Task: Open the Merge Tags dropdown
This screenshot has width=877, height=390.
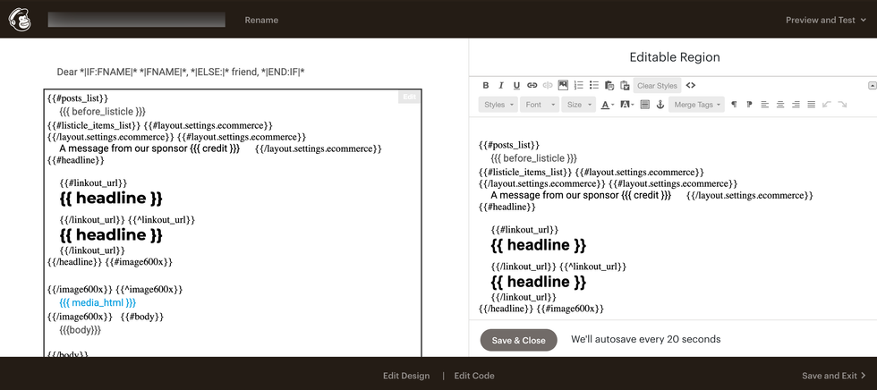Action: tap(697, 105)
